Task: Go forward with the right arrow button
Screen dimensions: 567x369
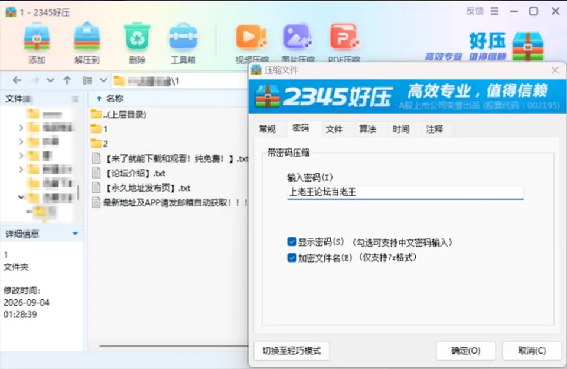Action: tap(35, 80)
